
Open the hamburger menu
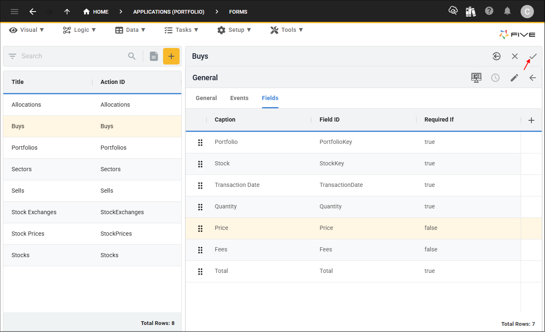click(x=14, y=12)
